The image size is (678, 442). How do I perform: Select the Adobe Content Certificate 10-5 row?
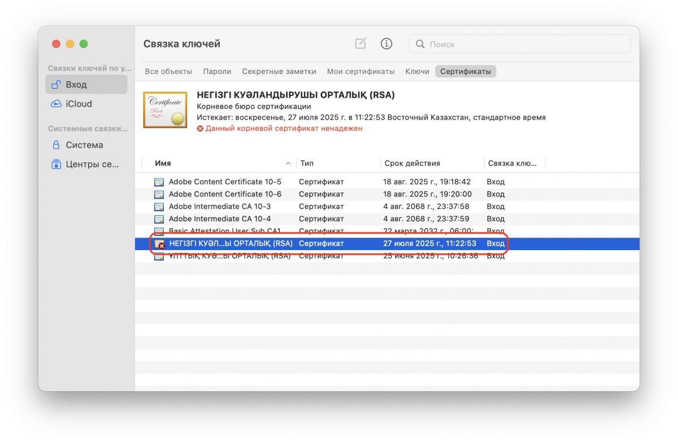click(x=387, y=182)
